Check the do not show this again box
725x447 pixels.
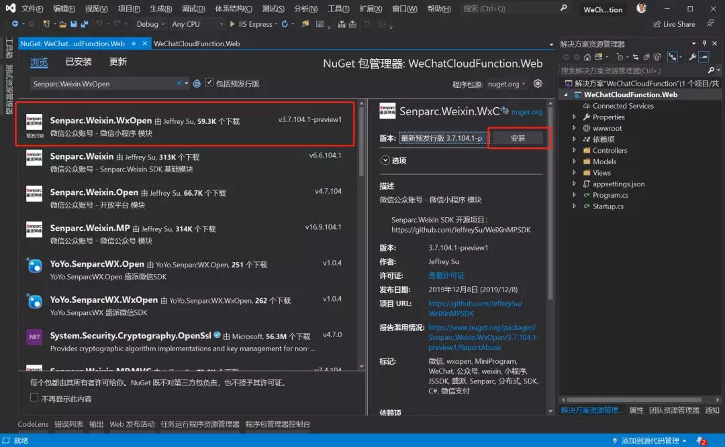coord(34,397)
